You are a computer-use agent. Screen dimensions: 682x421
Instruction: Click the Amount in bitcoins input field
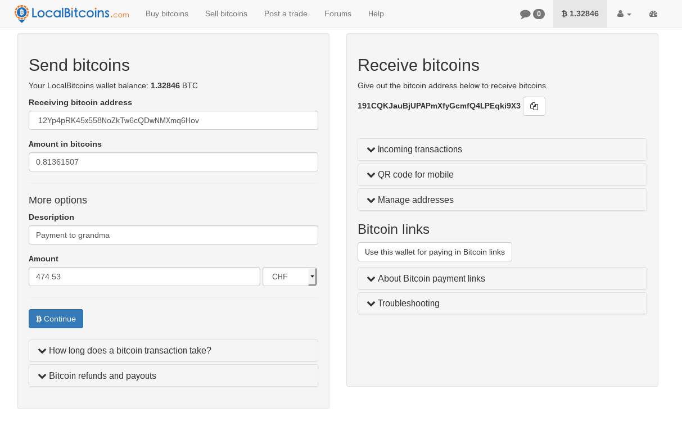click(x=173, y=161)
